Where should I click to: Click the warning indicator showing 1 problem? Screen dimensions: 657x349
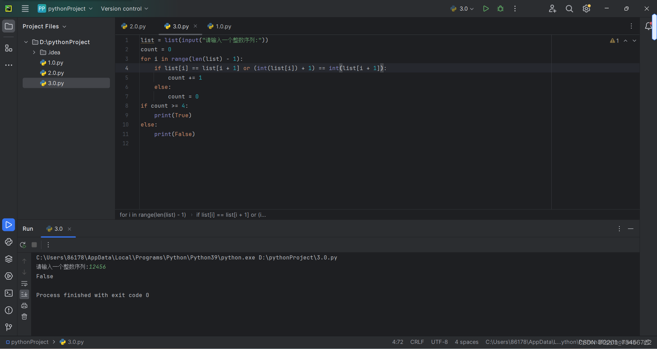tap(614, 41)
